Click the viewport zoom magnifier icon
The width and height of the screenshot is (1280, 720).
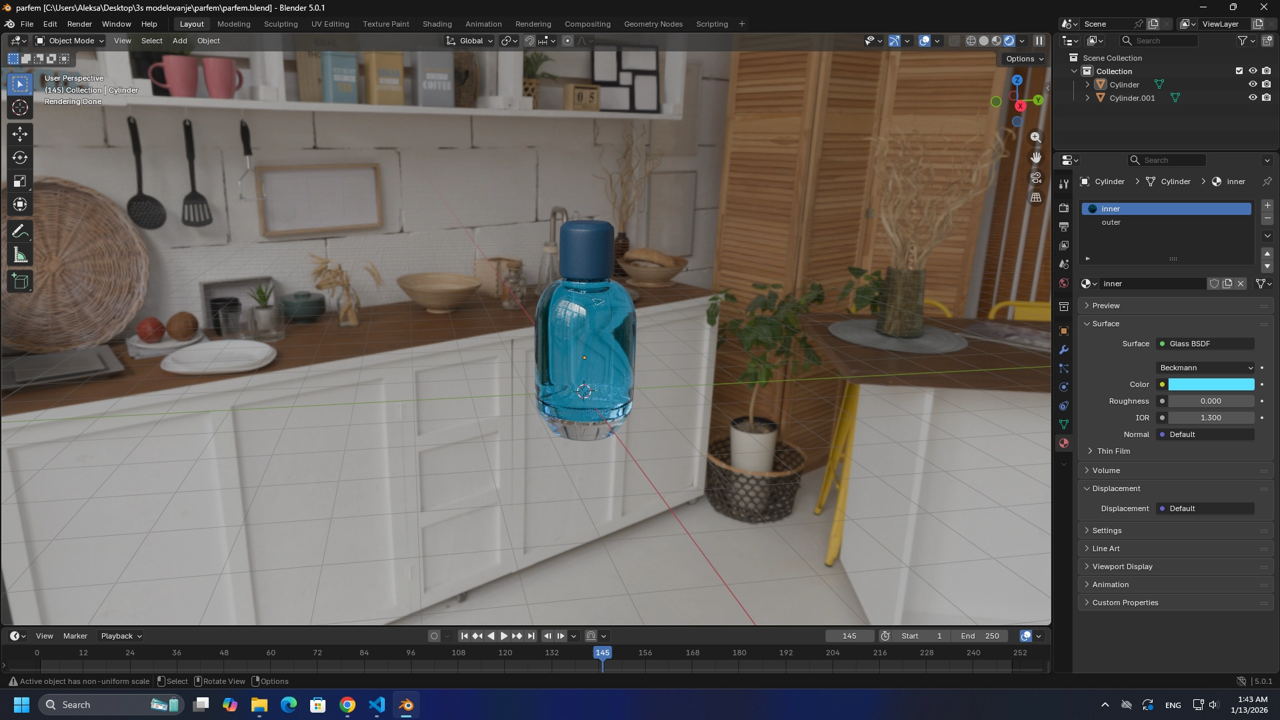point(1035,137)
